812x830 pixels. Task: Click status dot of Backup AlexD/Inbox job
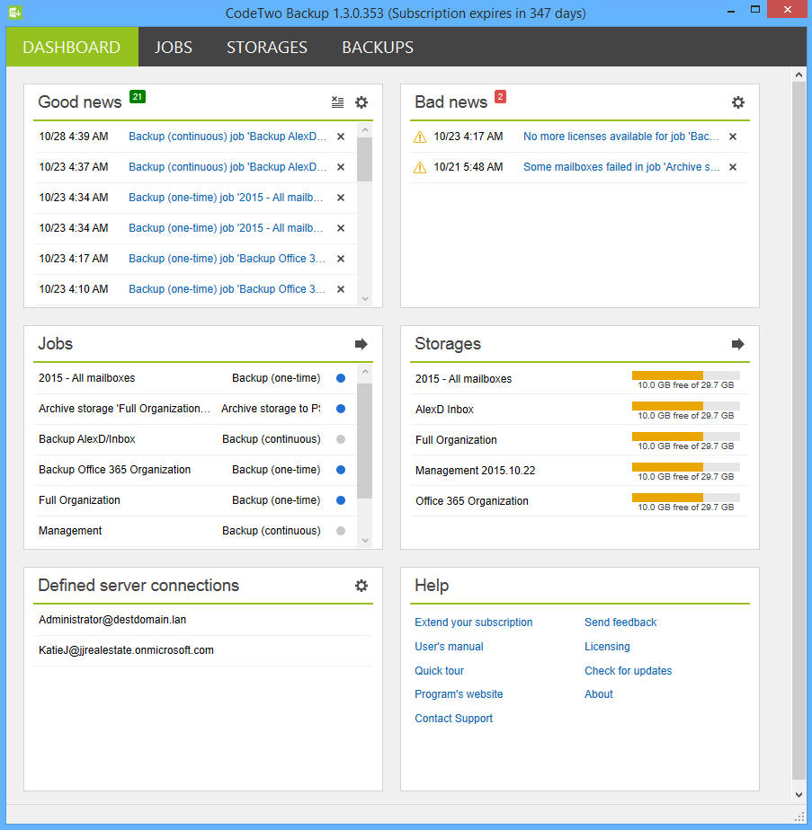(341, 439)
